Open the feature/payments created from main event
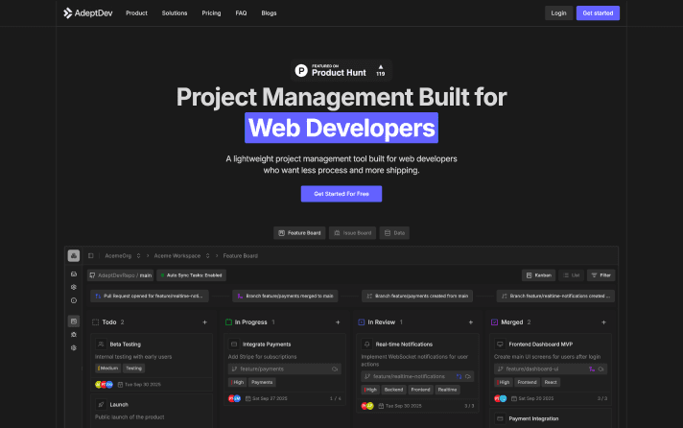Screen dimensions: 683x428 tap(417, 296)
